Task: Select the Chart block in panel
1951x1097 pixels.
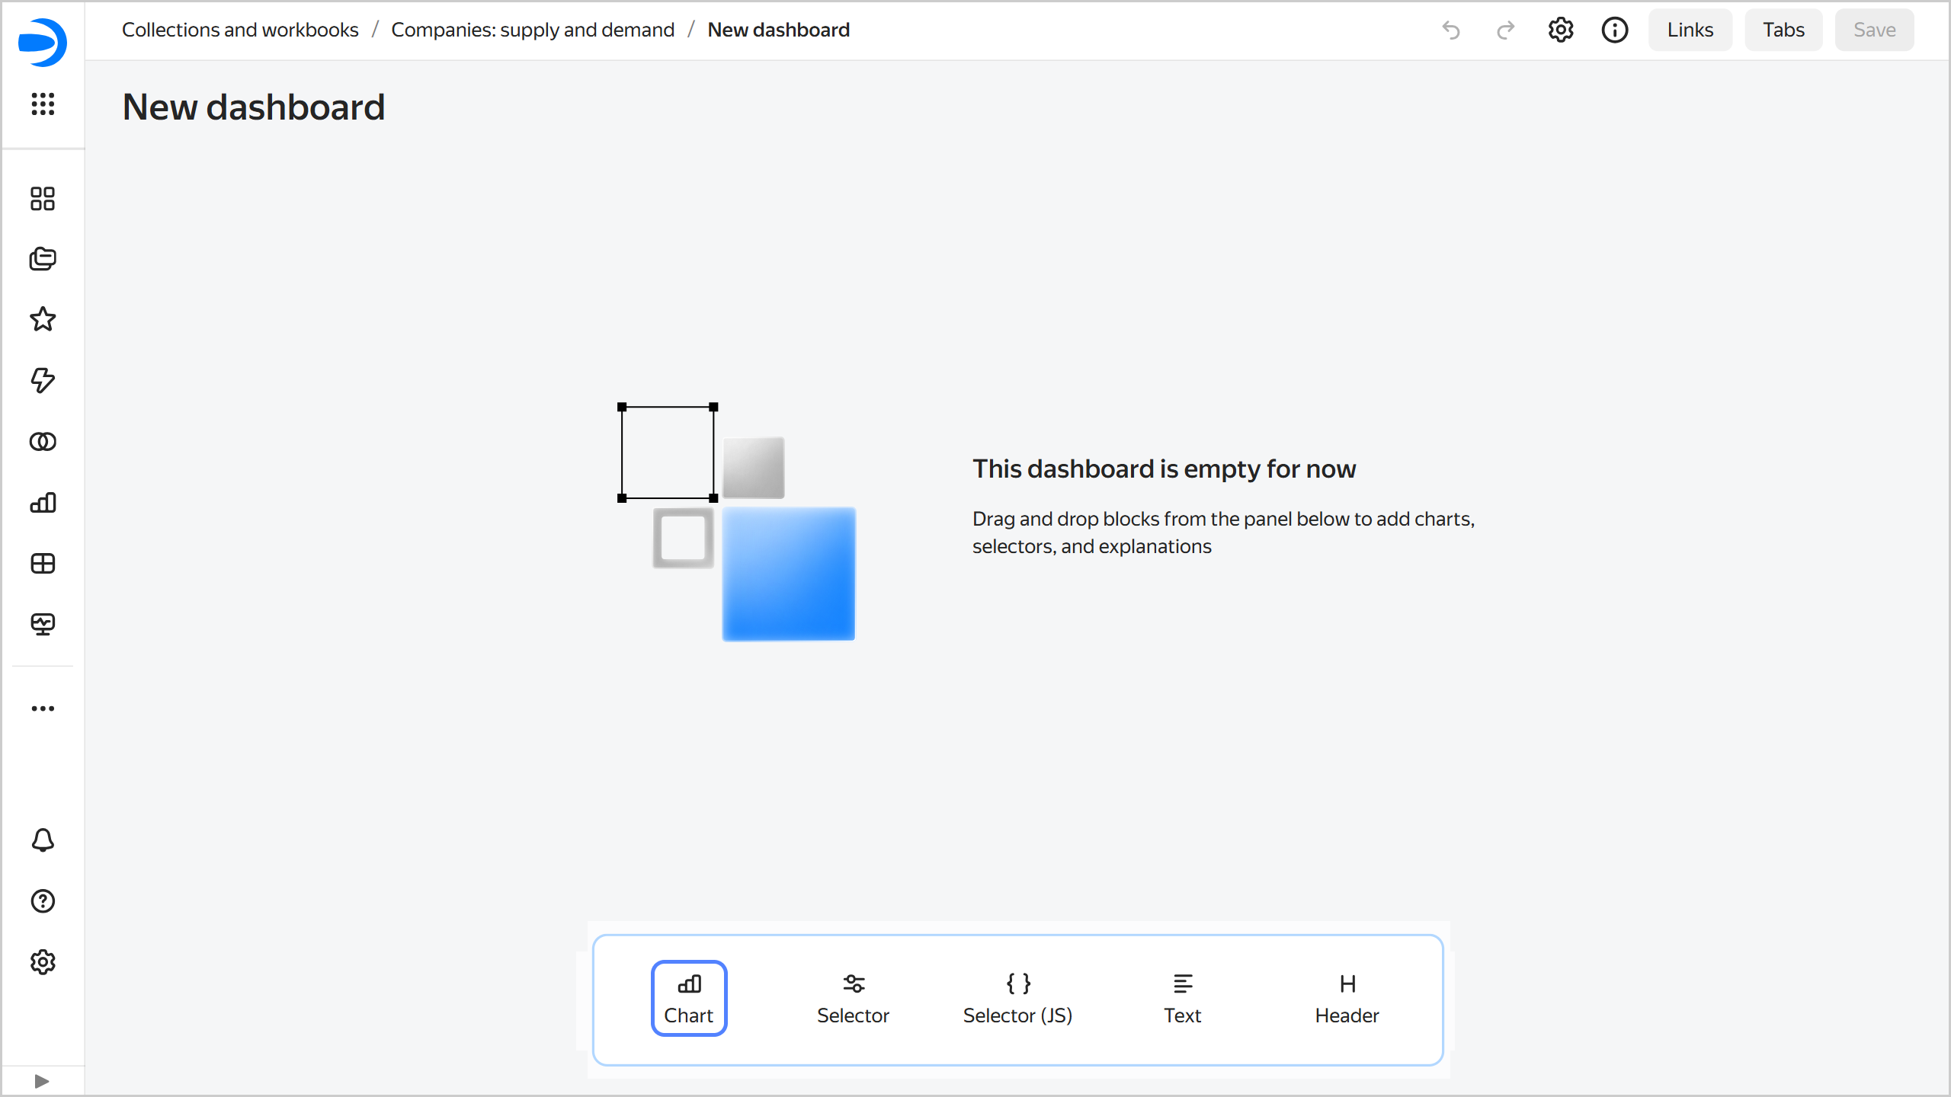Action: (689, 998)
